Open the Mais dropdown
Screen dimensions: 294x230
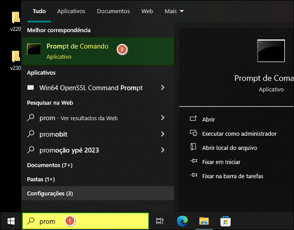174,11
